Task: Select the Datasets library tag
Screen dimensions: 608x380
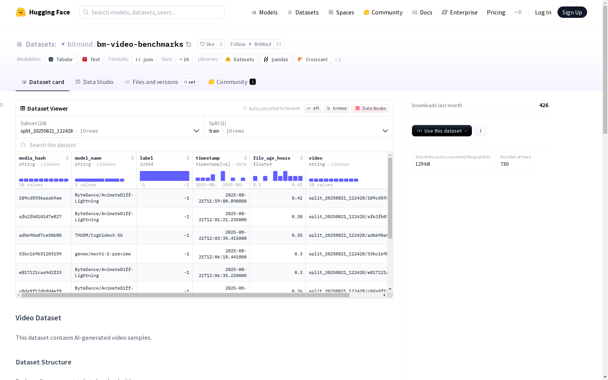Action: click(x=240, y=59)
